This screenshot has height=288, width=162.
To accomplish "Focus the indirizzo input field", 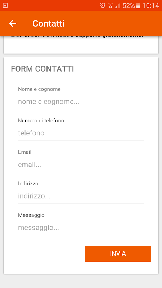I will [81, 196].
